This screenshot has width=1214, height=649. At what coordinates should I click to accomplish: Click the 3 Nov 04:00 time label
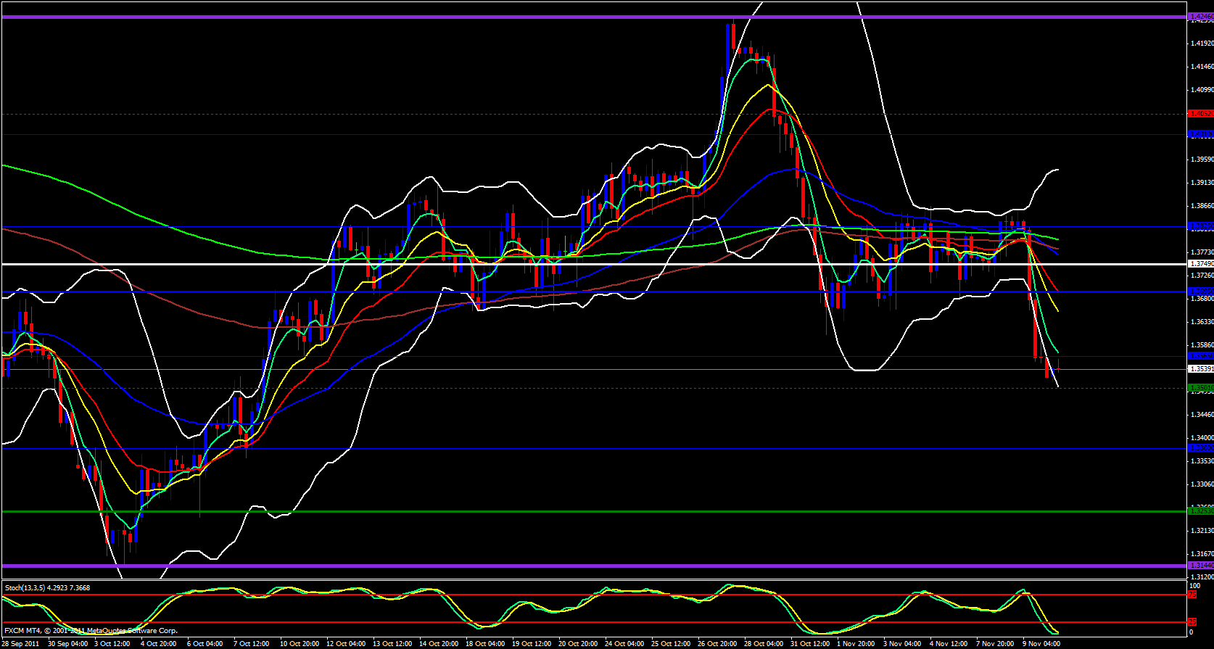[902, 644]
